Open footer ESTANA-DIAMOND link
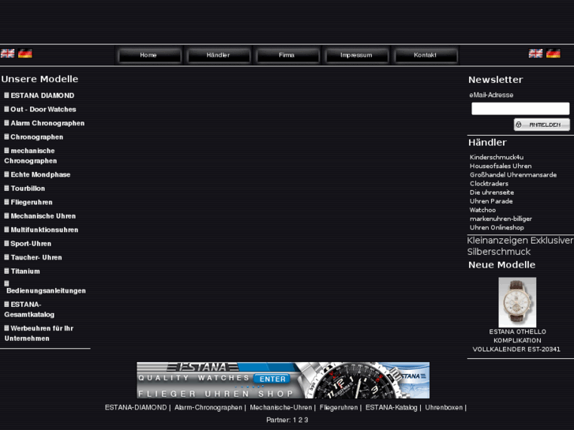Screen dimensions: 574x430 click(136, 408)
